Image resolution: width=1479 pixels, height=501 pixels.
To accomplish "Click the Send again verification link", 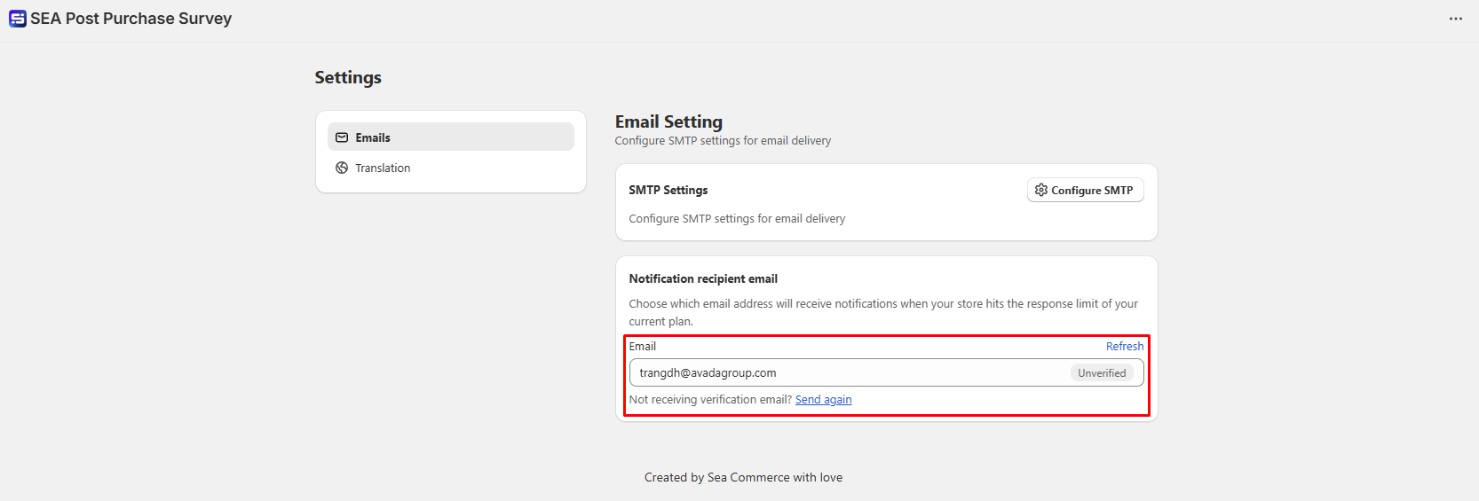I will (x=823, y=400).
